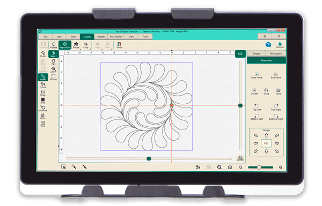The height and width of the screenshot is (206, 322).
Task: Click the Undo button in sidebar
Action: (x=43, y=54)
